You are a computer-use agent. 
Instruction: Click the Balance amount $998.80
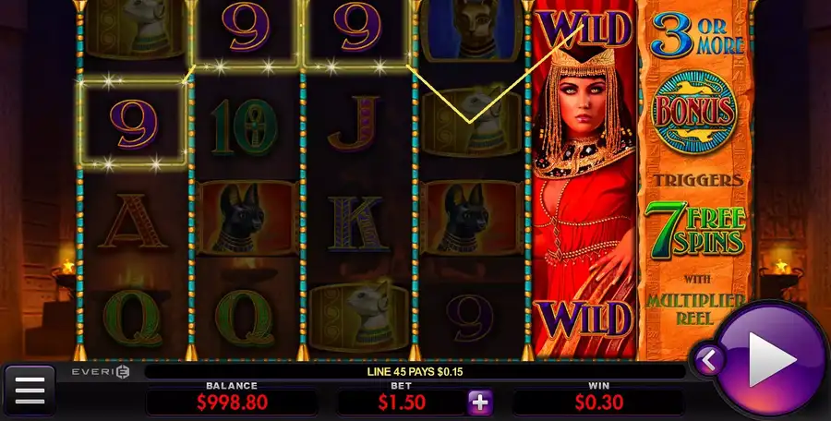232,403
